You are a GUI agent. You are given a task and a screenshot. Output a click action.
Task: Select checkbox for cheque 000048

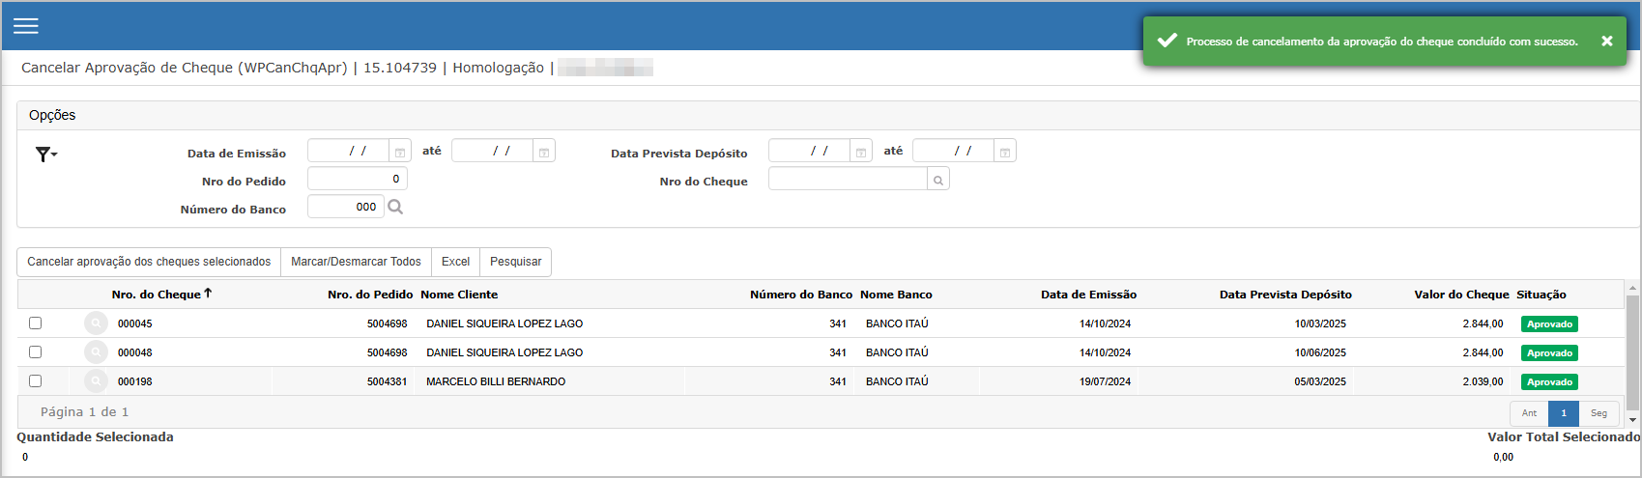click(36, 352)
